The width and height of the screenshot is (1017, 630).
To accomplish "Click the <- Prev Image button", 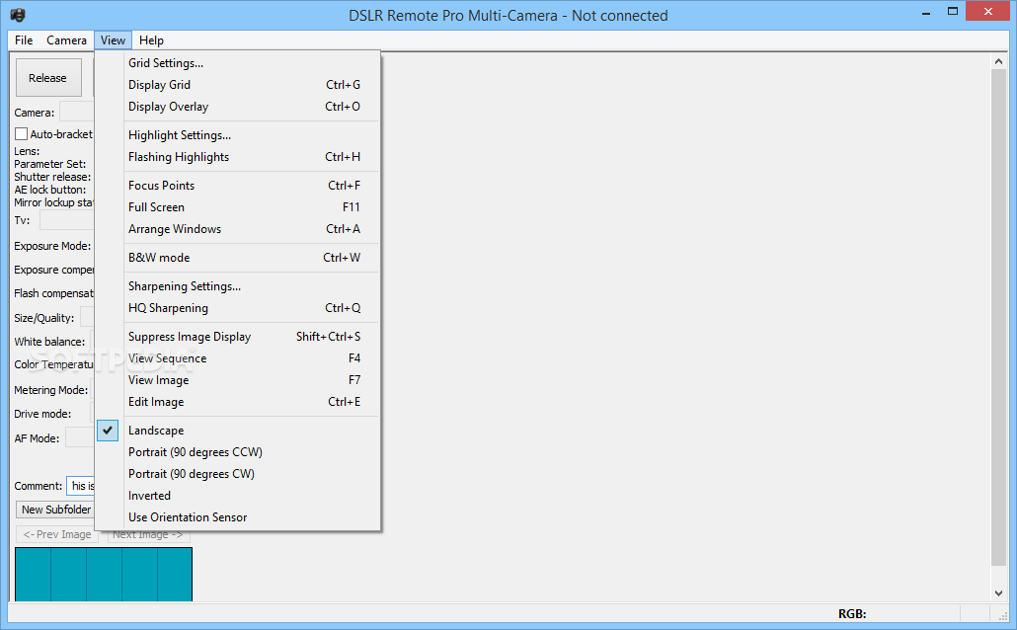I will (57, 534).
